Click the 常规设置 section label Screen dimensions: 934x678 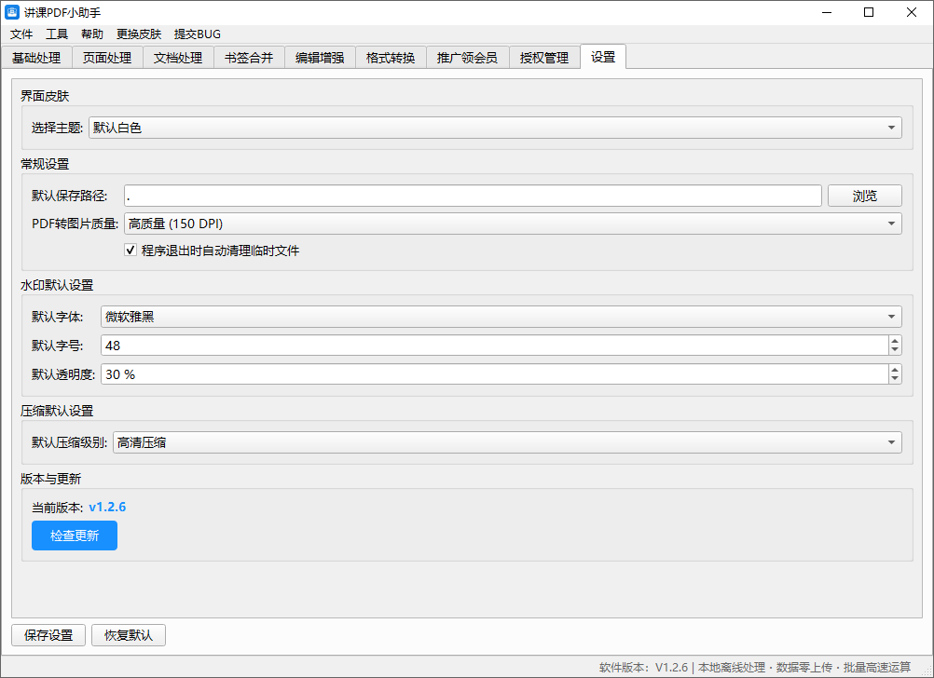(45, 164)
